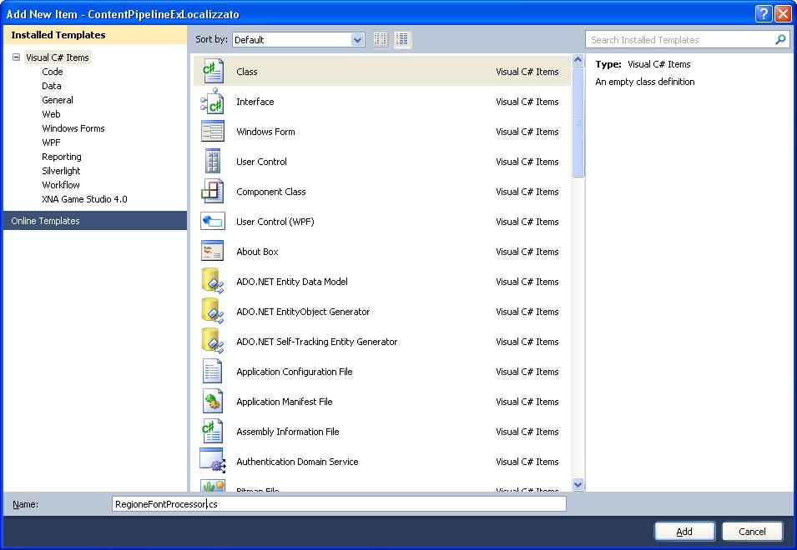This screenshot has height=550, width=797.
Task: Select "Application Configuration File" name
Action: [x=295, y=372]
